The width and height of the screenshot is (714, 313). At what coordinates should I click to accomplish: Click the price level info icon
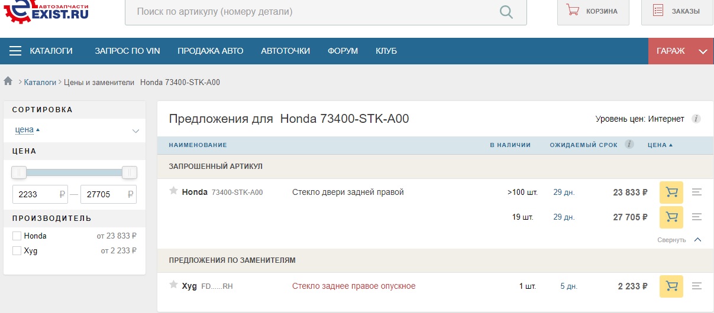pyautogui.click(x=696, y=119)
